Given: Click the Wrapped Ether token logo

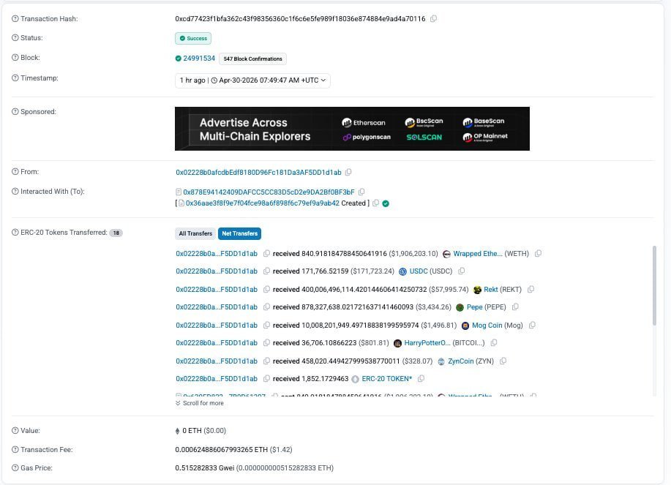Looking at the screenshot, I should [445, 253].
